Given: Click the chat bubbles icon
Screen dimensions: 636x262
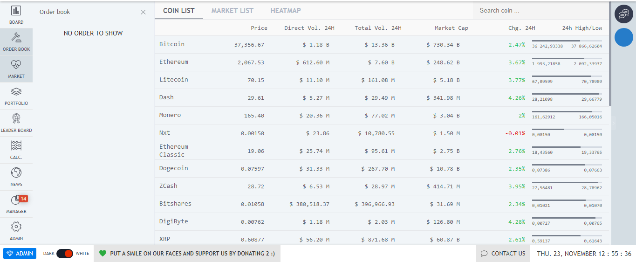Looking at the screenshot, I should click(623, 14).
